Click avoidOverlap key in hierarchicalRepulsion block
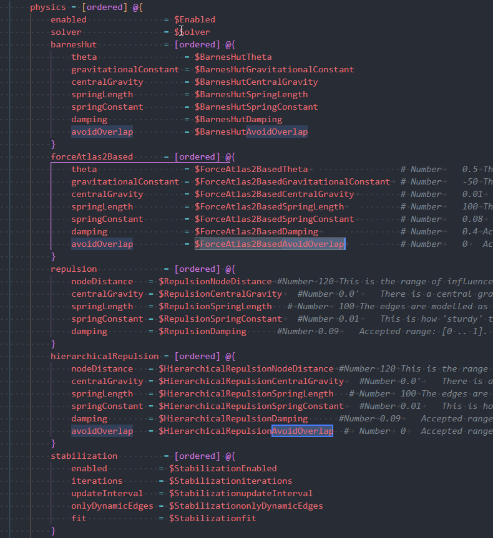Image resolution: width=493 pixels, height=538 pixels. tap(102, 431)
